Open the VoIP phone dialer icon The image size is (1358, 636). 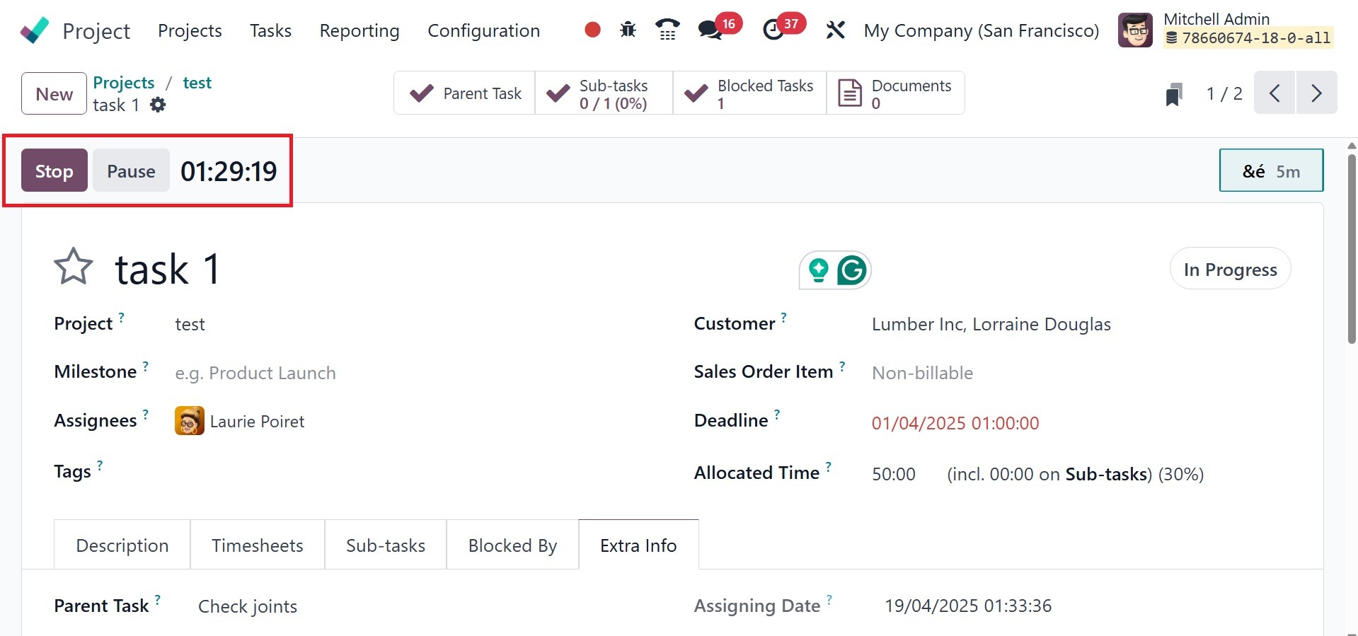[x=667, y=30]
